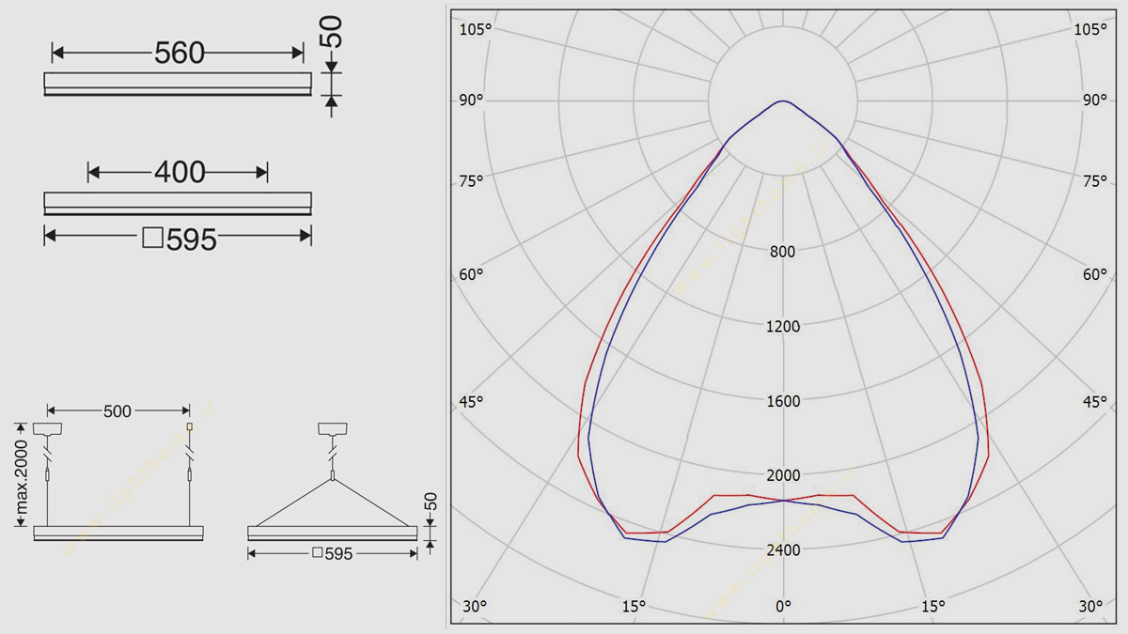Click the left 75° angle label

pos(471,181)
